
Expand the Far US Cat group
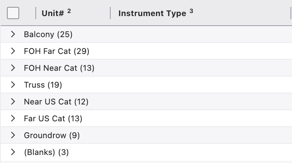click(x=13, y=119)
